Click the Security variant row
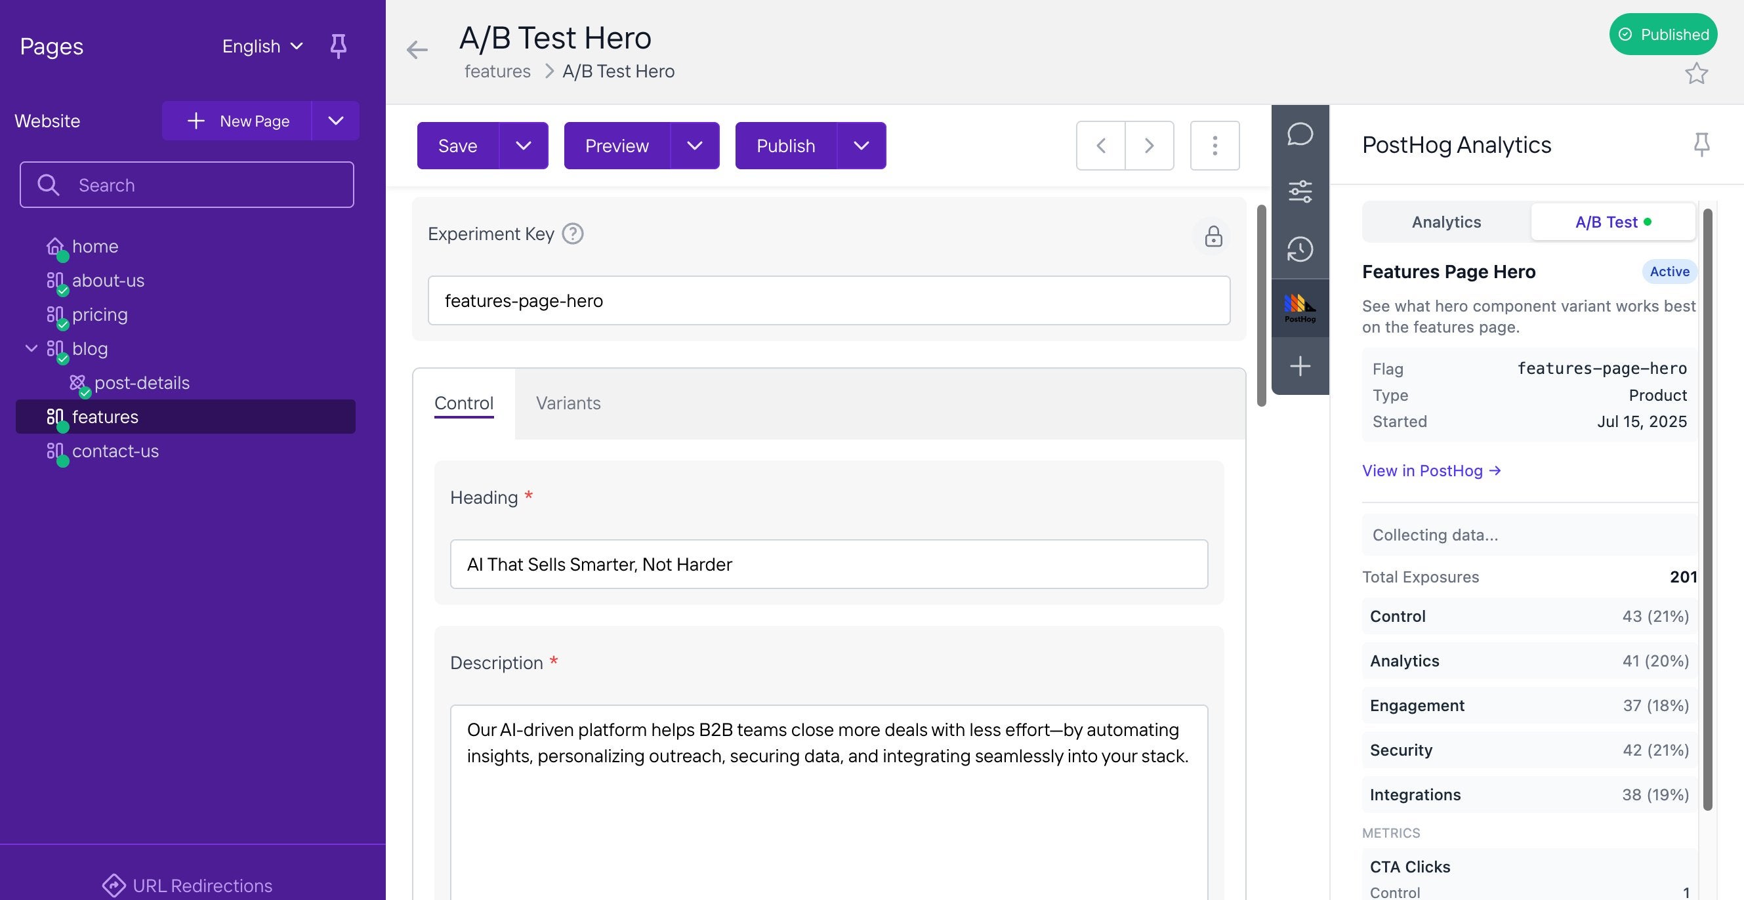This screenshot has width=1744, height=900. point(1529,750)
